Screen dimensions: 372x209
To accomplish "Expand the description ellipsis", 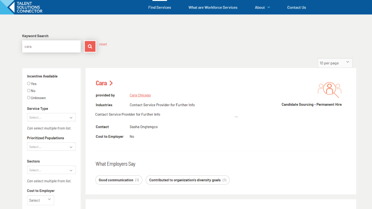I will point(236,116).
